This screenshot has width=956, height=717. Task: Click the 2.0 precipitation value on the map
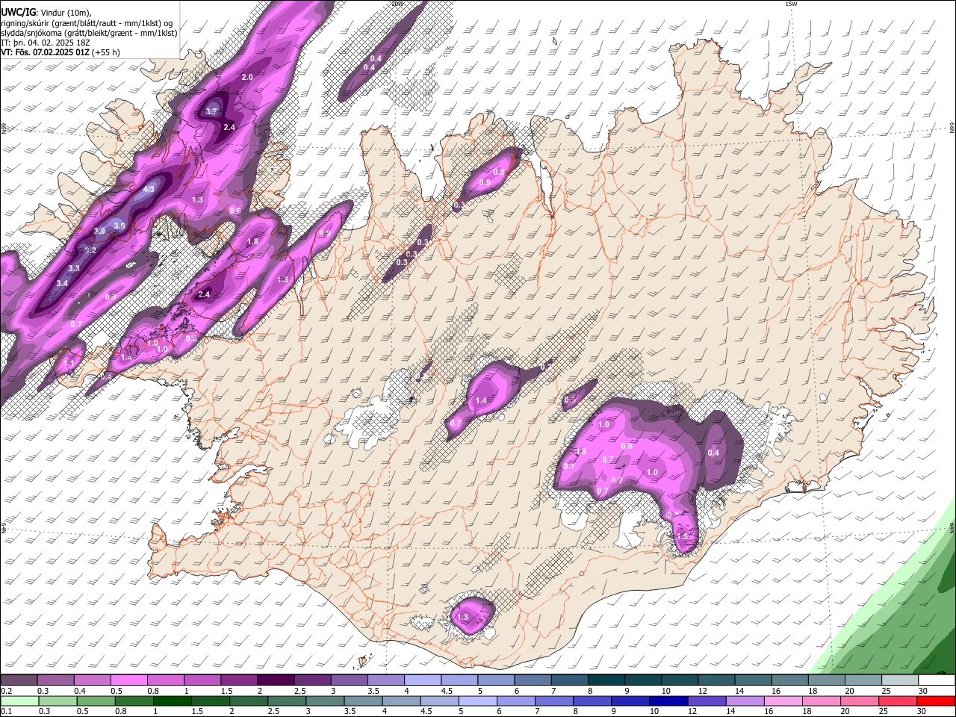247,78
